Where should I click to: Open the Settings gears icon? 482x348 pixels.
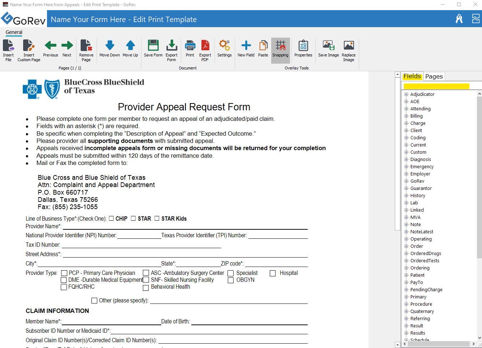pyautogui.click(x=224, y=45)
